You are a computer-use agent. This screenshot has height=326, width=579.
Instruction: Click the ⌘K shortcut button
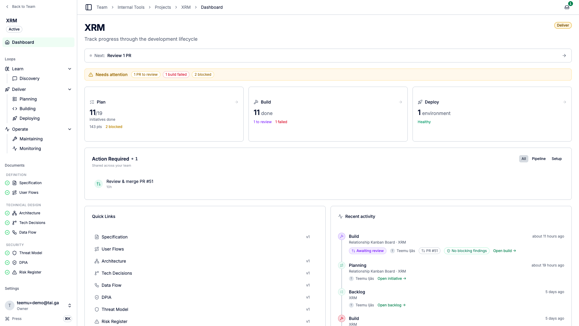[x=68, y=319]
